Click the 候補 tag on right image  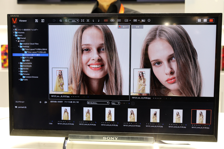point(137,27)
